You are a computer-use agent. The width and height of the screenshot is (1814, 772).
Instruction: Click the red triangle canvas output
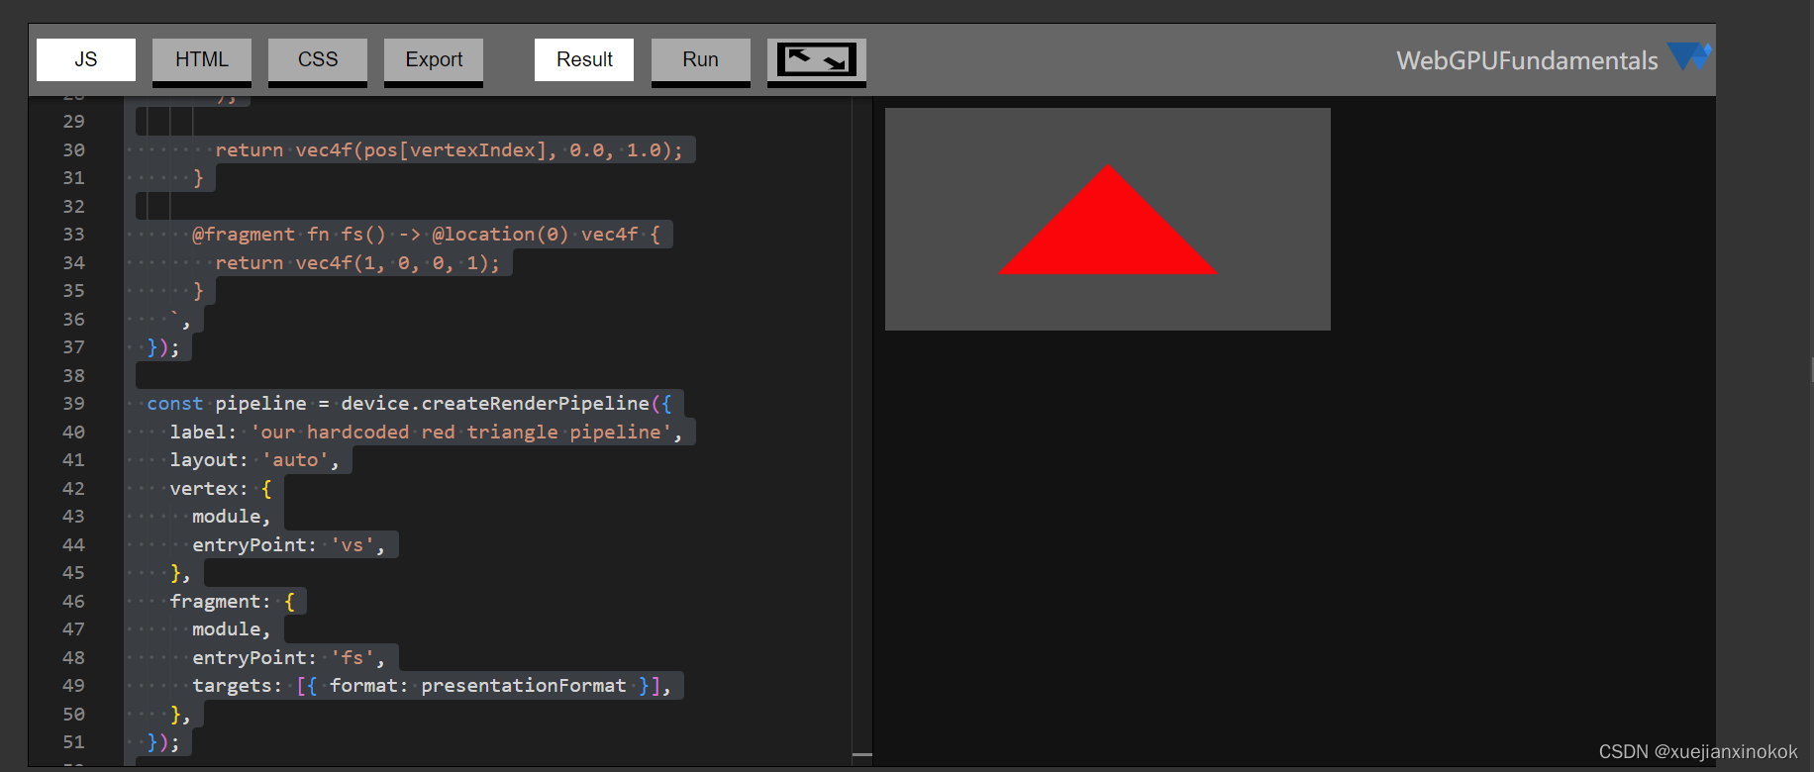click(x=1108, y=220)
